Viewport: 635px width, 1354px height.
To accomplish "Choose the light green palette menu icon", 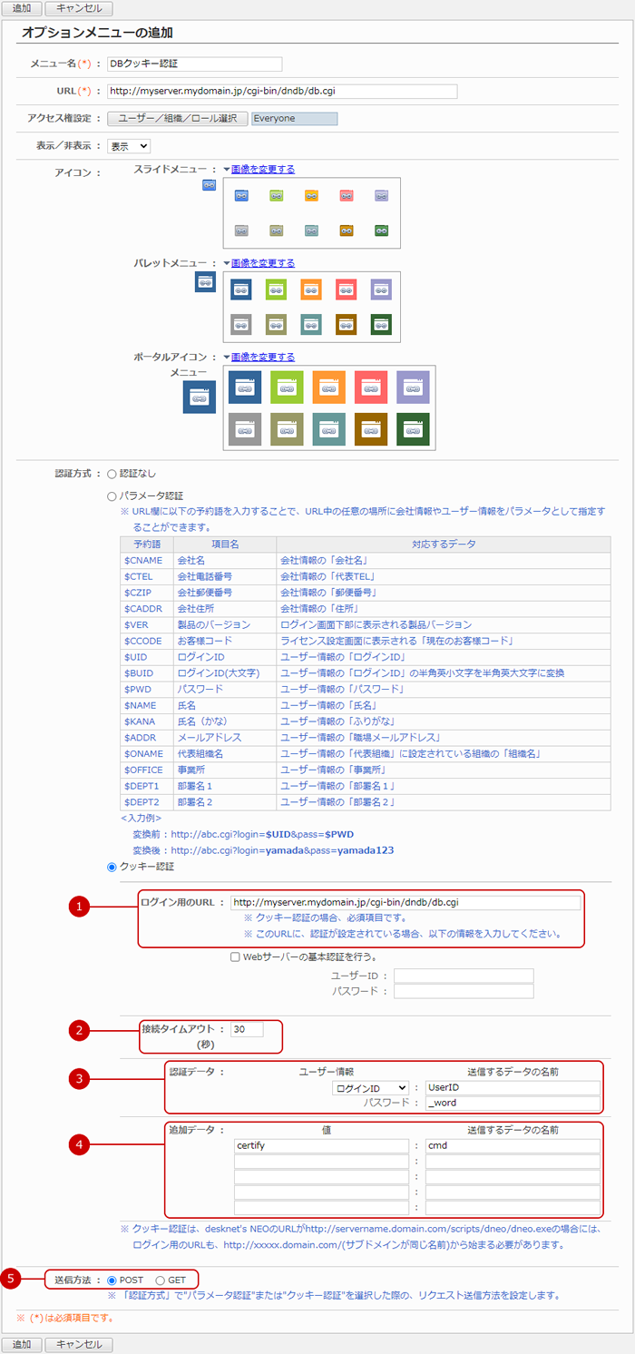I will tap(276, 289).
